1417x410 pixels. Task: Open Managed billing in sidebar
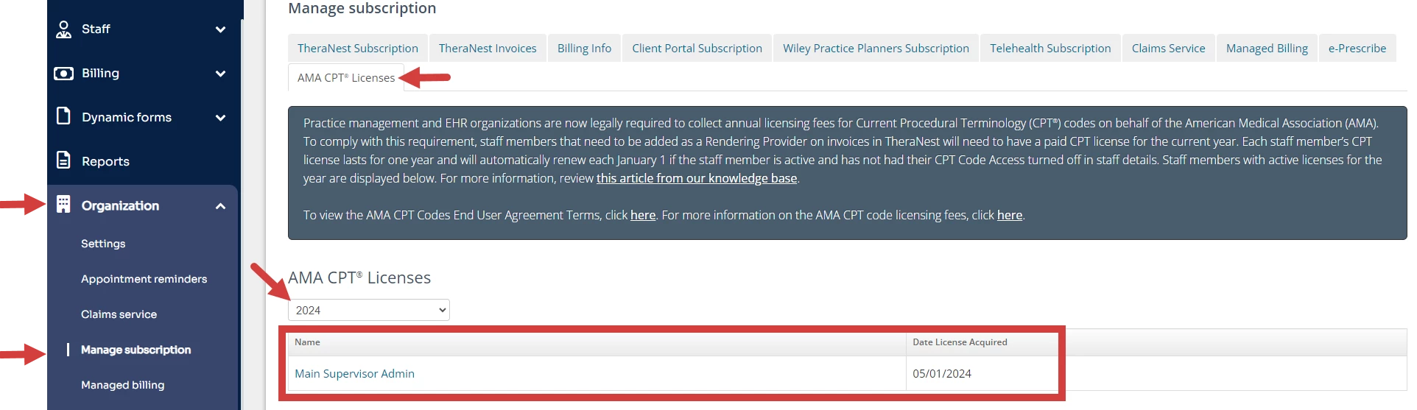pyautogui.click(x=122, y=385)
